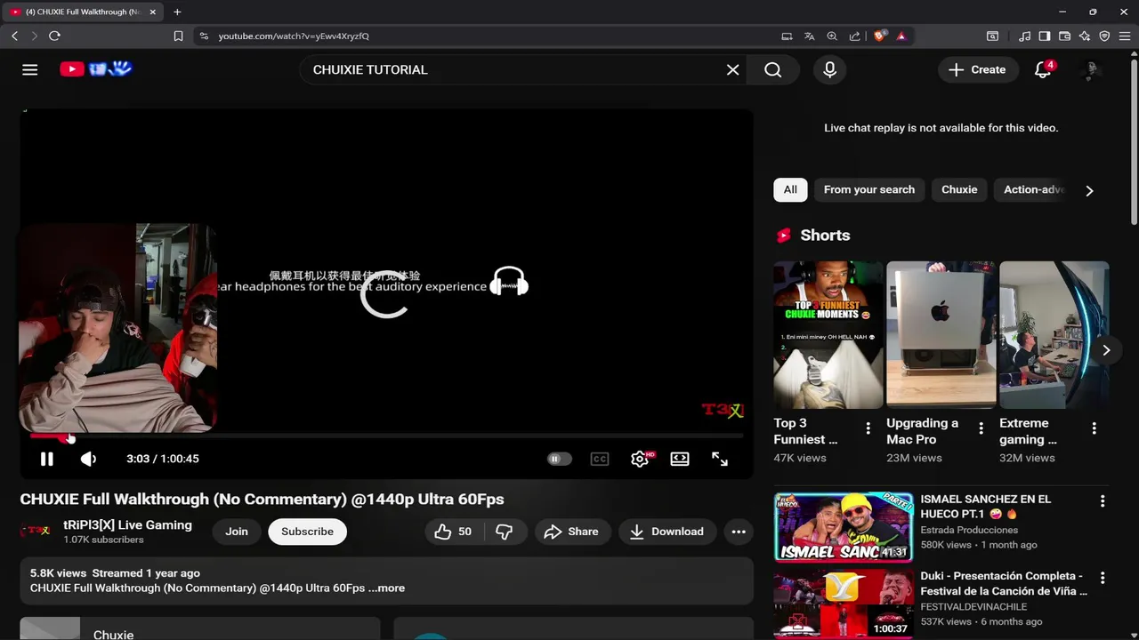Image resolution: width=1139 pixels, height=640 pixels.
Task: Open the notifications bell
Action: [1043, 69]
